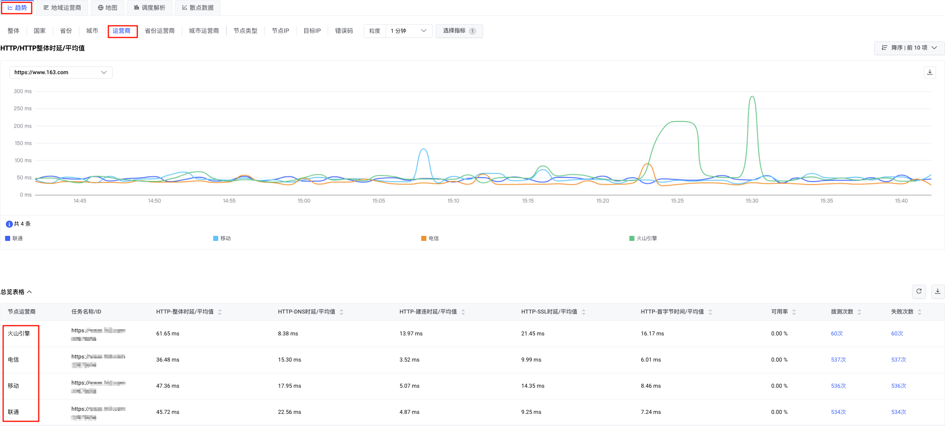Select the 国家 dimension
Image resolution: width=945 pixels, height=426 pixels.
pyautogui.click(x=40, y=31)
